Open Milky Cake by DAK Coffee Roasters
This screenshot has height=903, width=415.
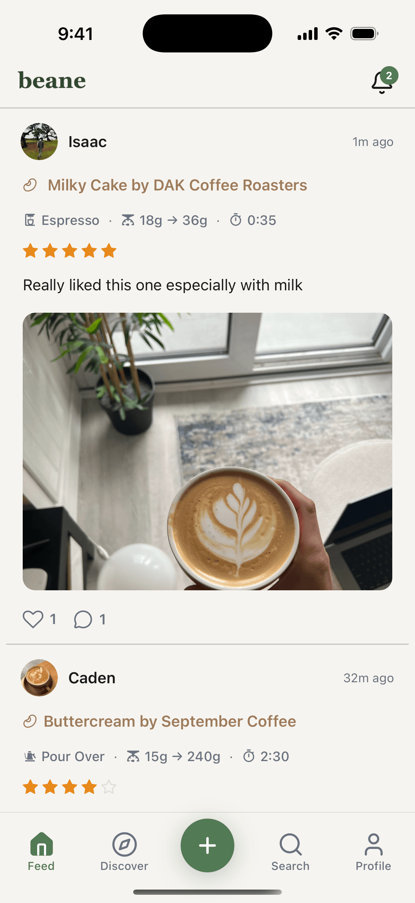click(177, 185)
